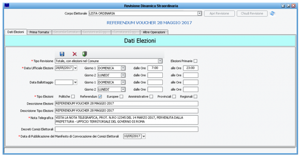The width and height of the screenshot is (300, 156).
Task: Open the Data Ballottaggio date dropdown
Action: [75, 82]
